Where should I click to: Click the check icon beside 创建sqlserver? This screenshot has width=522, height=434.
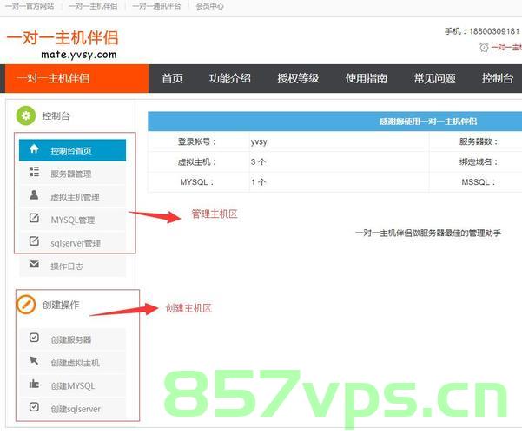coord(34,407)
